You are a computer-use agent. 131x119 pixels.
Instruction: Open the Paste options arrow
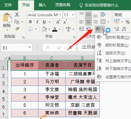click(7, 30)
